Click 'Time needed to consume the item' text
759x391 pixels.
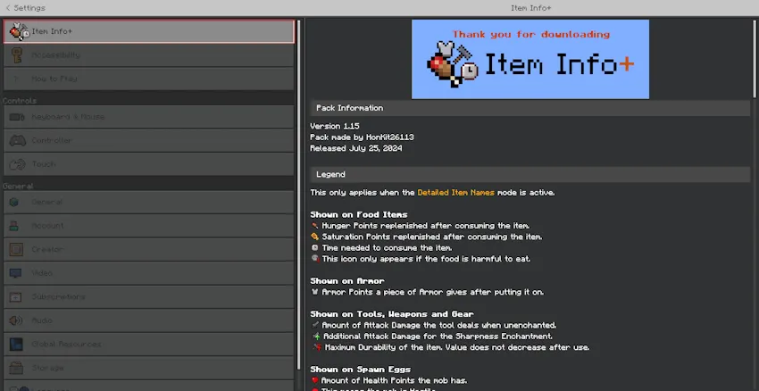[388, 248]
